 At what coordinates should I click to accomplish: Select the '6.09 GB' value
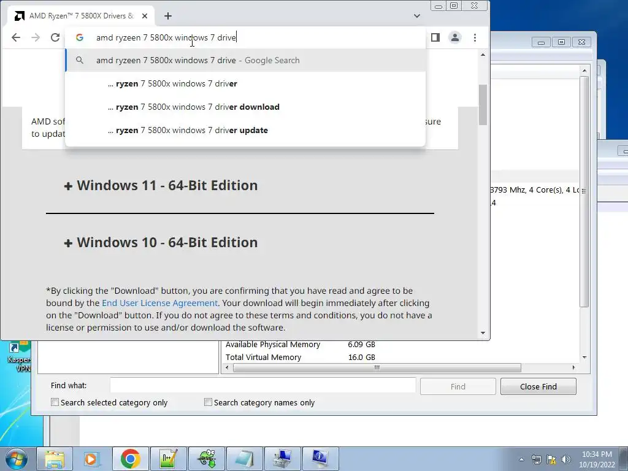pos(361,345)
